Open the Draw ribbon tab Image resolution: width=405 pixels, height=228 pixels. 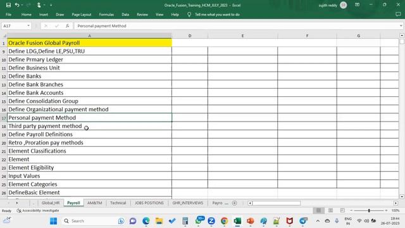[x=59, y=15]
